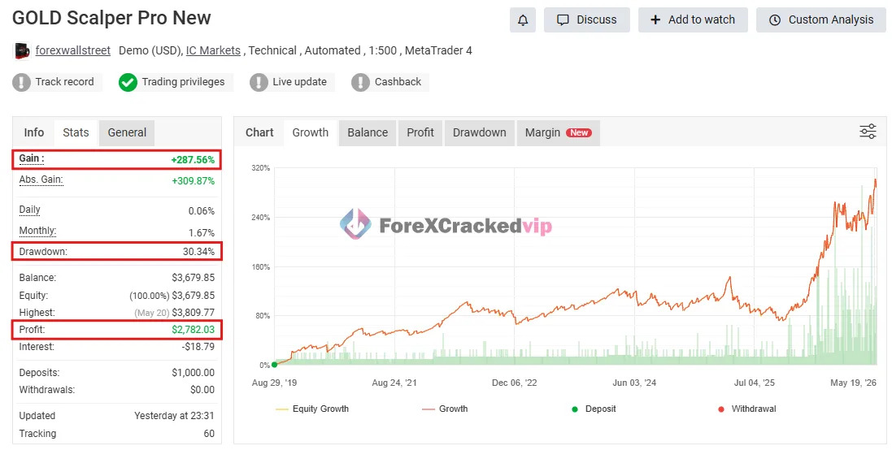Screen dimensions: 892x450
Task: Toggle the Growth legend series
Action: (445, 409)
